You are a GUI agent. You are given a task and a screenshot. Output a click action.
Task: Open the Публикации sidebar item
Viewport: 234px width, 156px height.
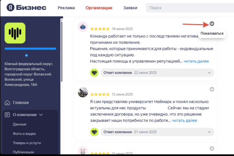24,152
